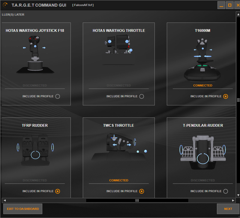Toggle Include in Profile for TWCS Throttle

click(142, 191)
